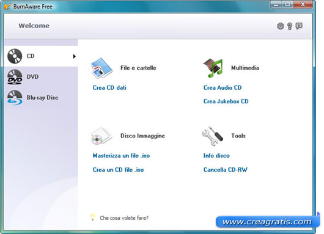Click the lightbulb tip icon
This screenshot has height=234, width=324.
(92, 218)
